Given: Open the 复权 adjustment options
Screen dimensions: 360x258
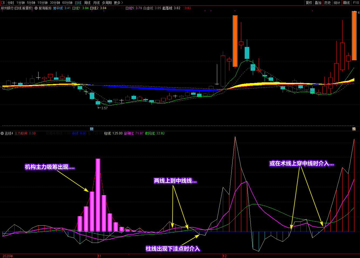Looking at the screenshot, I should click(x=309, y=3).
